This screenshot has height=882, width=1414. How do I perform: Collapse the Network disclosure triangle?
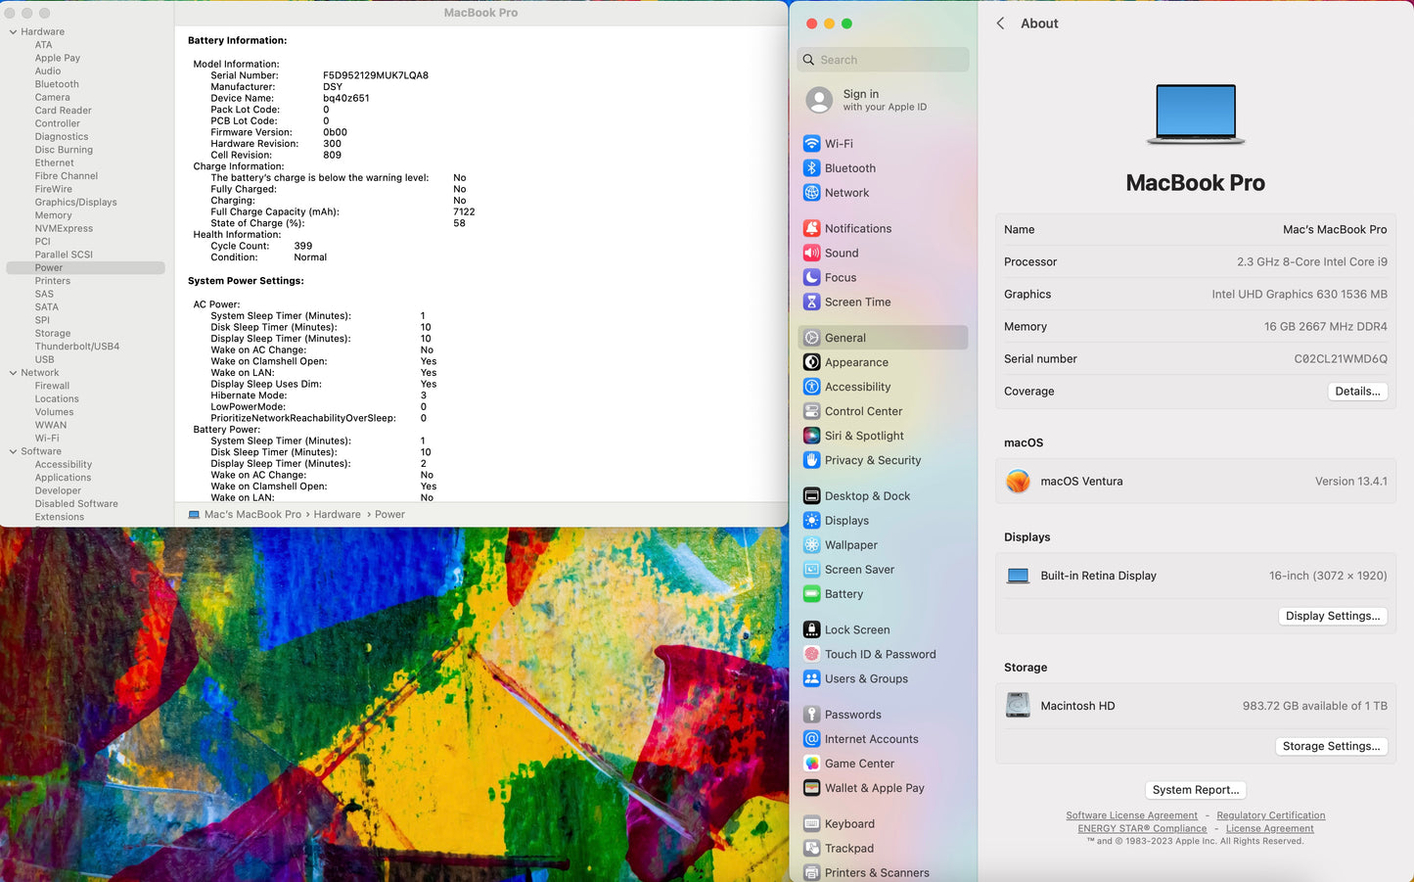click(13, 373)
